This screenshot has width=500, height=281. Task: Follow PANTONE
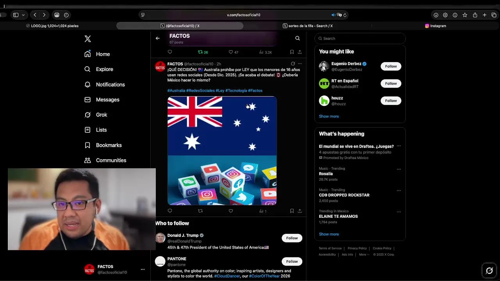click(292, 261)
